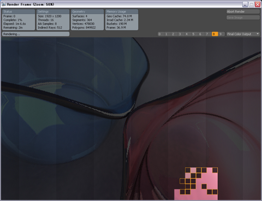The height and width of the screenshot is (201, 262).
Task: Click the 'AA Samples: 8' text
Action: click(x=47, y=24)
